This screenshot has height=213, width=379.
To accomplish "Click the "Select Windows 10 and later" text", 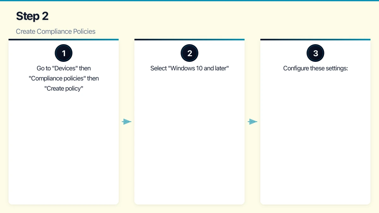I will click(x=189, y=68).
